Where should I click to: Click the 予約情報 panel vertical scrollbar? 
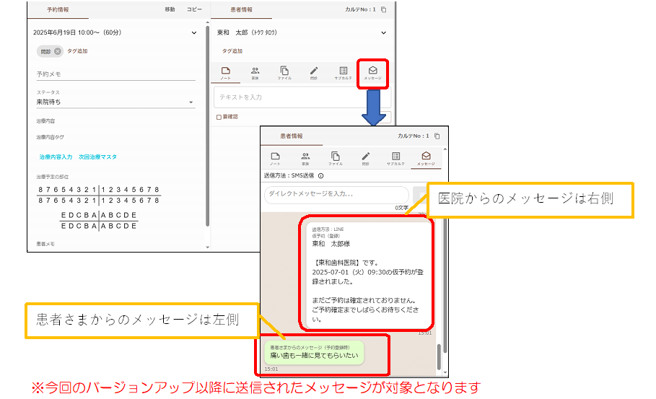point(208,126)
